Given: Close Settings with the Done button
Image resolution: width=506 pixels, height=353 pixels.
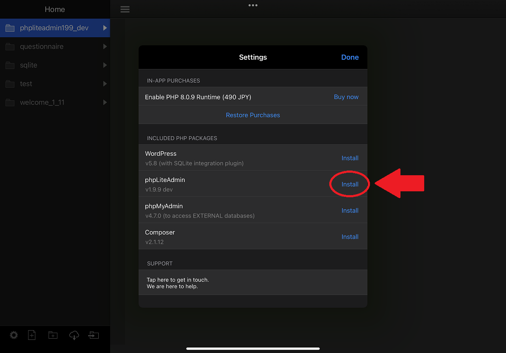Looking at the screenshot, I should pos(350,58).
